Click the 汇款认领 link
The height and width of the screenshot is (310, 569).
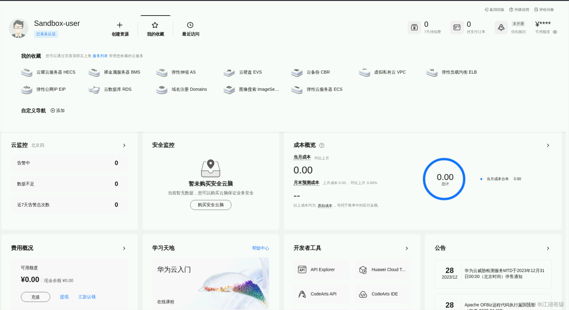(x=87, y=297)
